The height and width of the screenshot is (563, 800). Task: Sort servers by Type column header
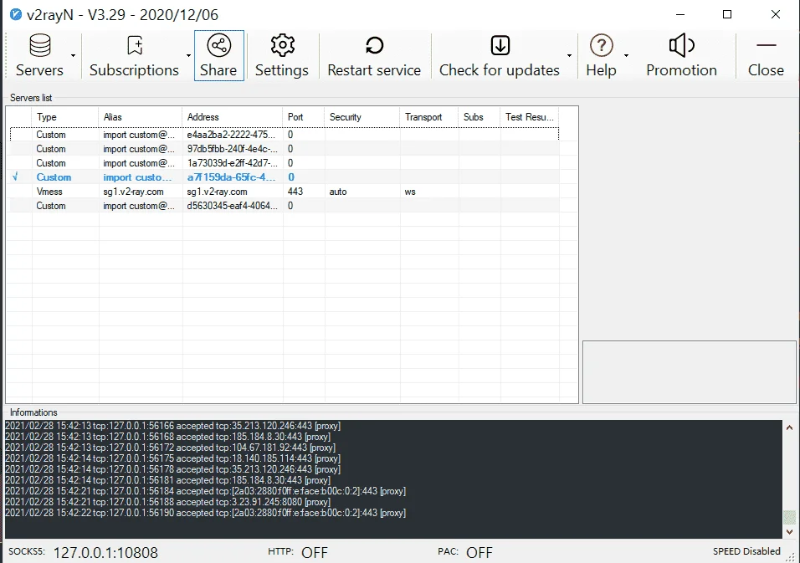[65, 117]
